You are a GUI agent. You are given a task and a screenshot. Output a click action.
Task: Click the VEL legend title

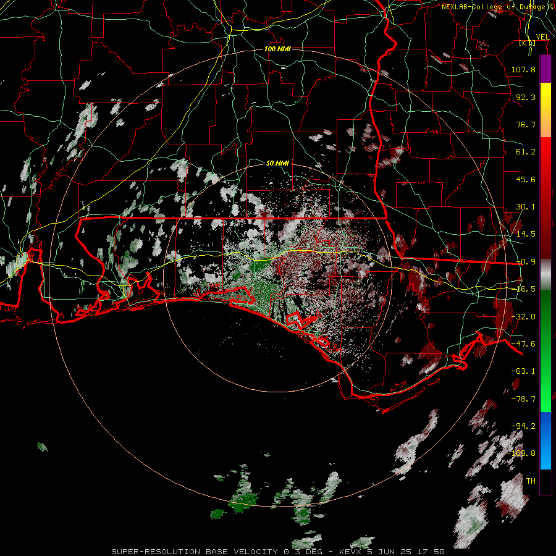click(x=542, y=37)
